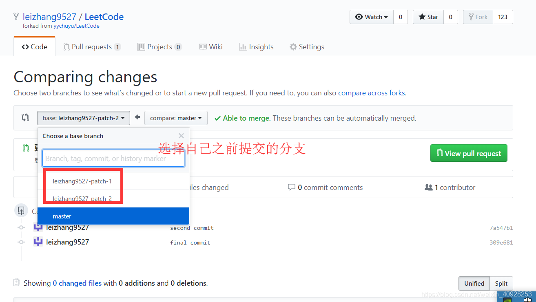Click the avatar beside final commit
The image size is (536, 302).
38,242
